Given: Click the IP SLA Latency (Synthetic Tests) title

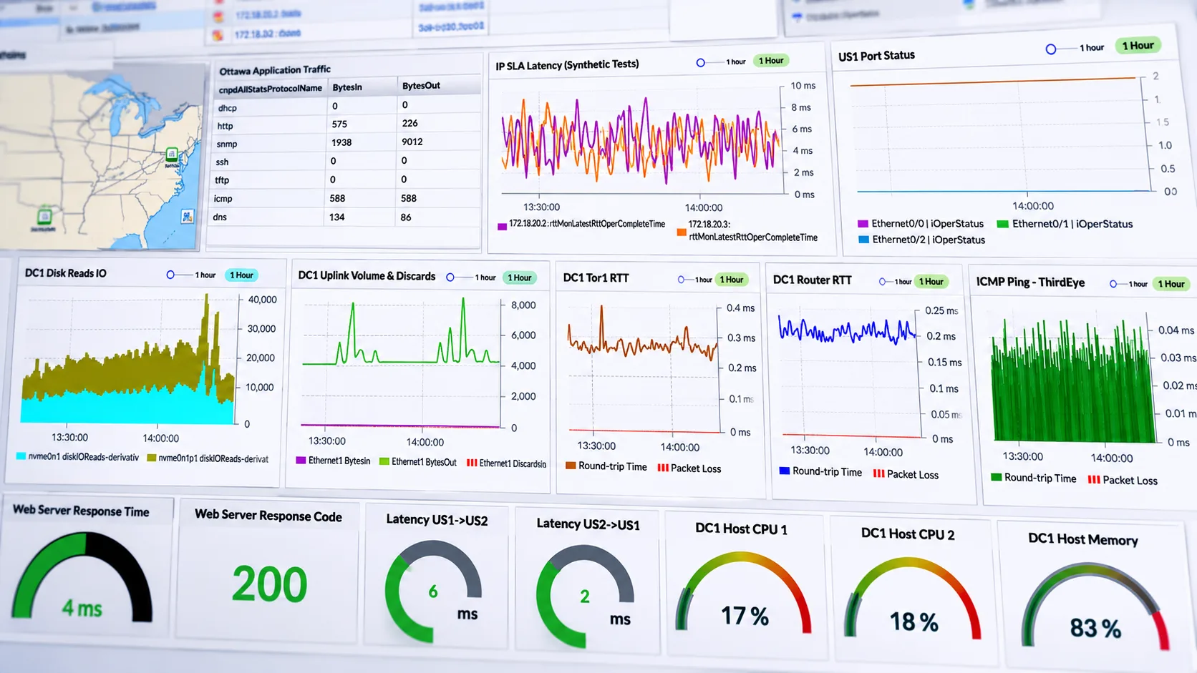Looking at the screenshot, I should (567, 64).
